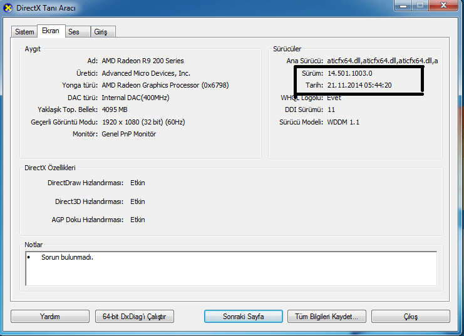
Task: Select the text 'Sorun bulunmadı.'
Action: 67,257
